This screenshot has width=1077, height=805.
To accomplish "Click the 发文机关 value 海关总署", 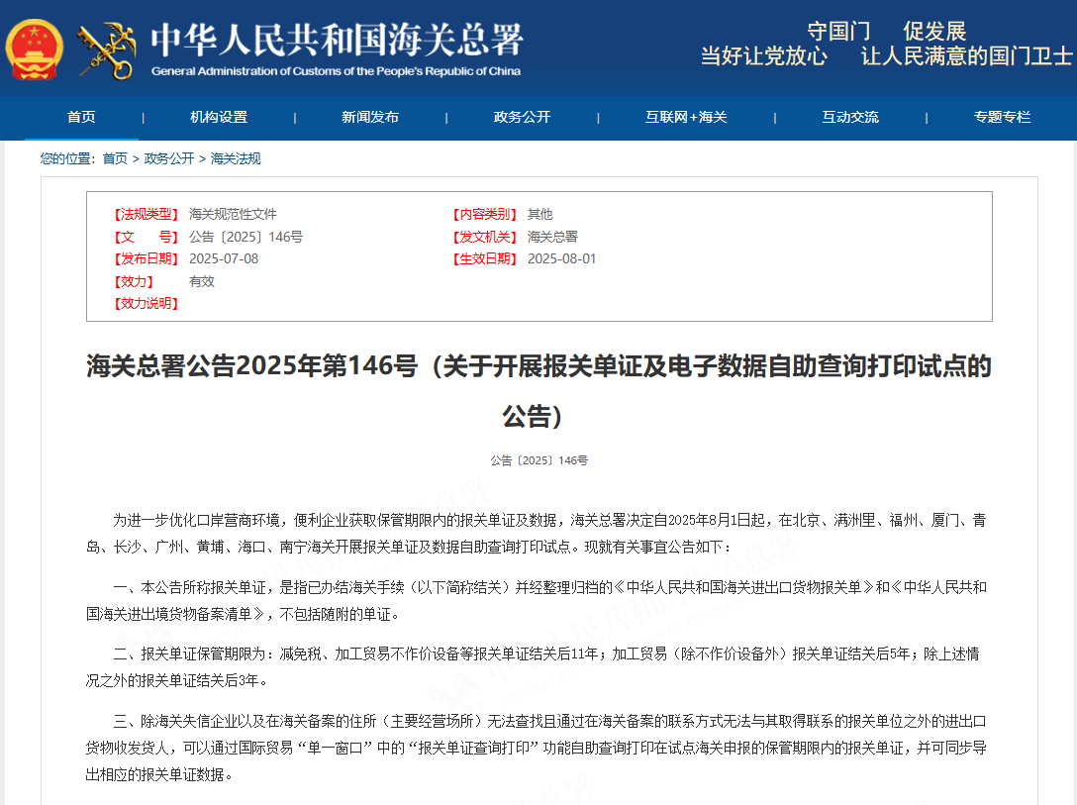I will coord(552,237).
